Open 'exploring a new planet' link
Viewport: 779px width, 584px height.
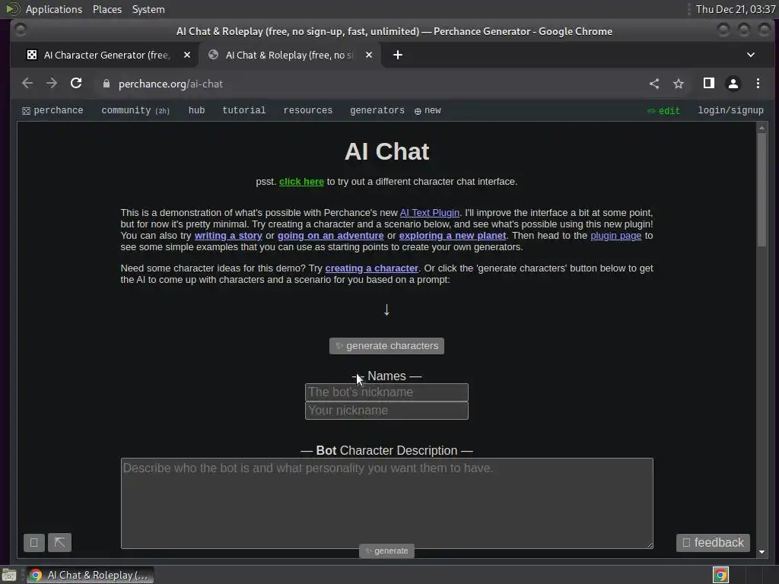coord(452,236)
